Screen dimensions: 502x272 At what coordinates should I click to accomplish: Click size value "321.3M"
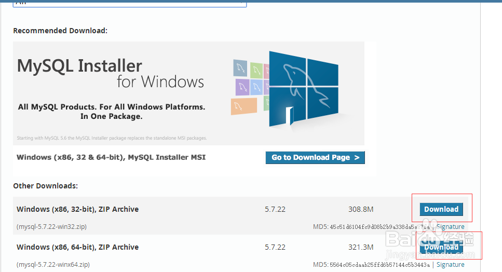(361, 247)
